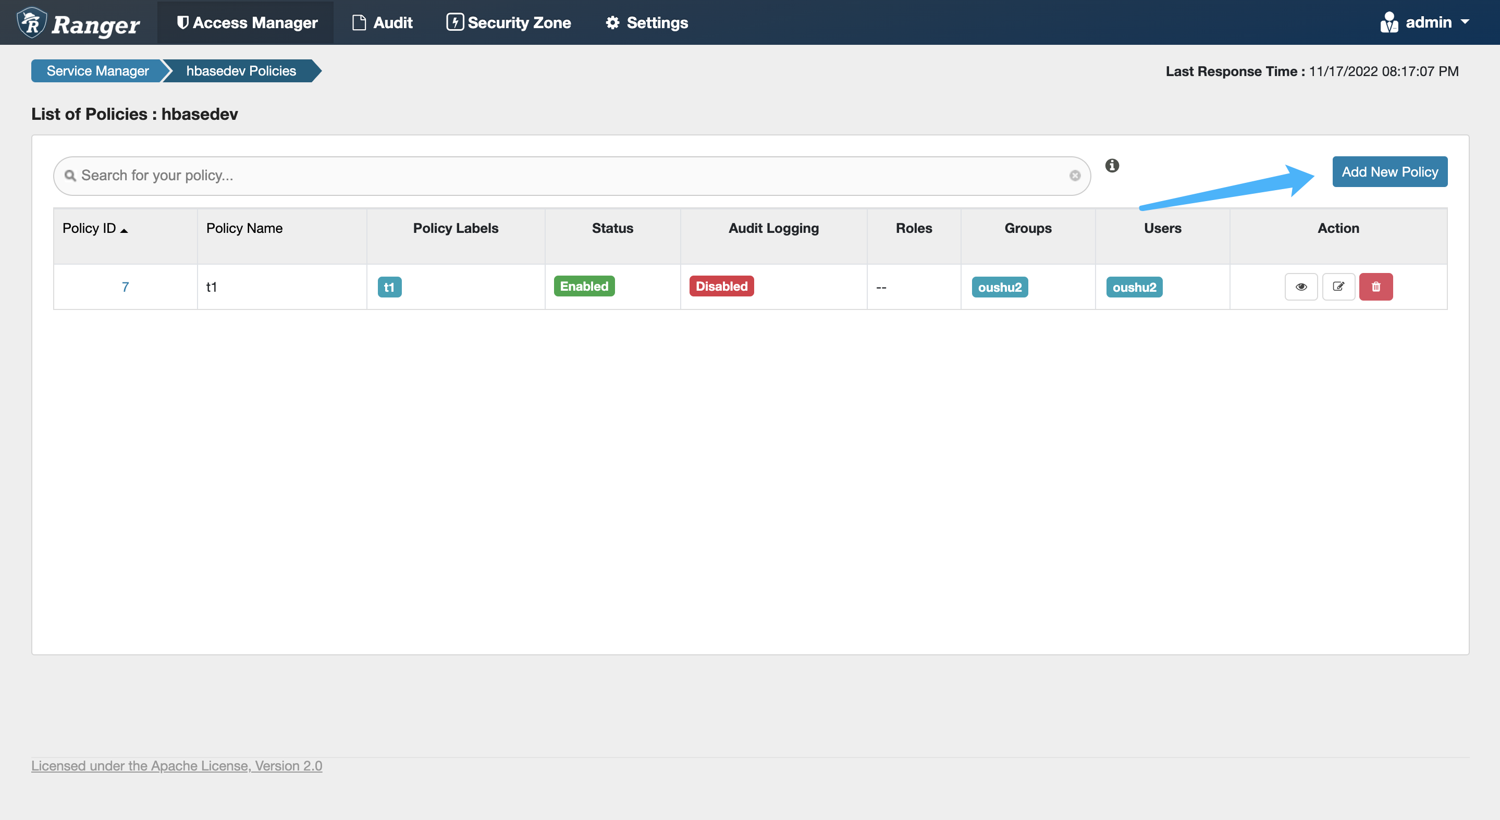Edit policy t1 with pencil icon
Viewport: 1500px width, 820px height.
point(1339,287)
